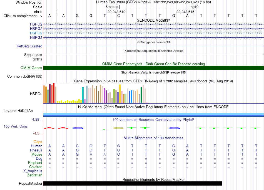The height and width of the screenshot is (190, 264).
Task: Click the Elephant alignment row label
Action: pos(35,163)
